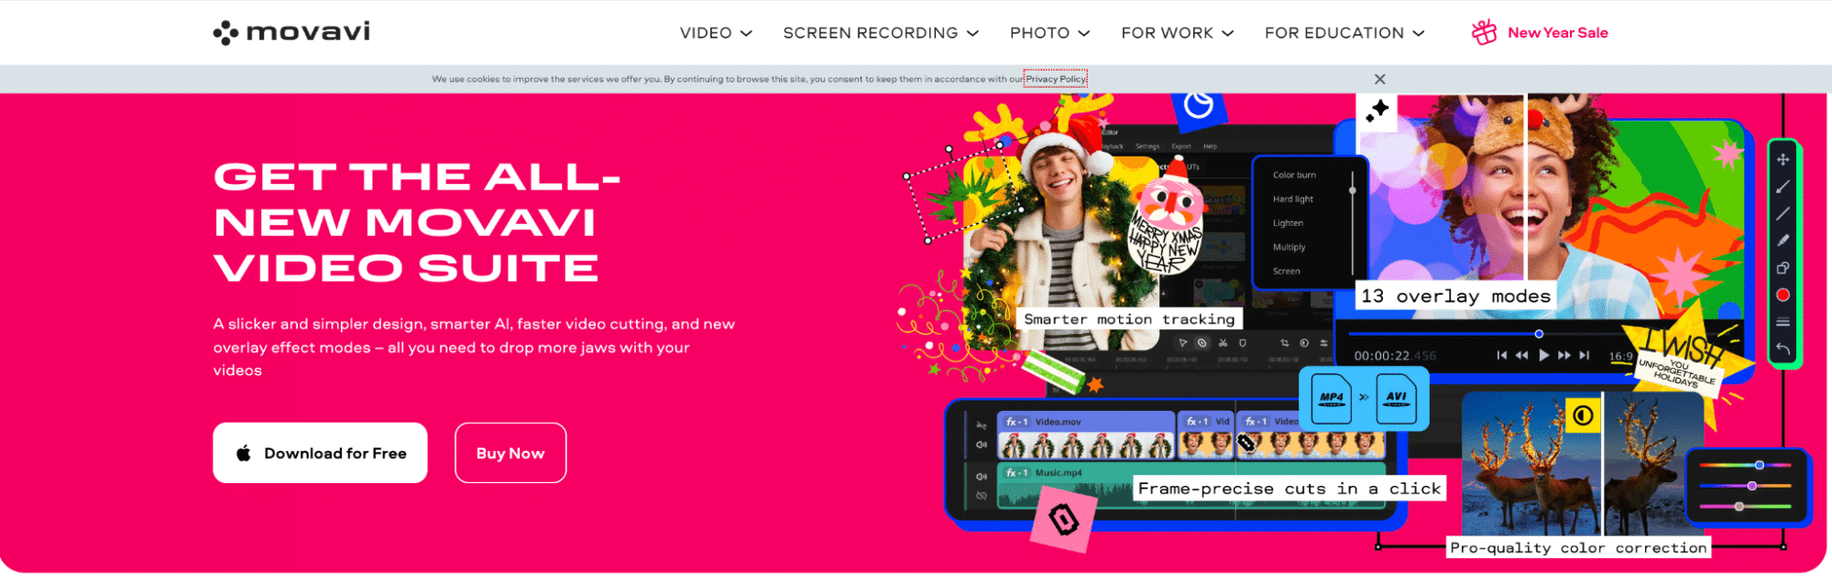
Task: Select the highlighter pen tool
Action: (x=1783, y=241)
